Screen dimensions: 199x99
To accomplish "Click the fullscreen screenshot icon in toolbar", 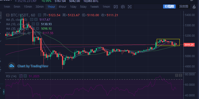I will 130,7.
